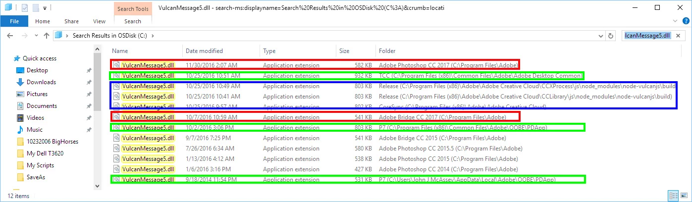Click the Properties quick access icon
Screen dimensions: 692x202
[25, 7]
